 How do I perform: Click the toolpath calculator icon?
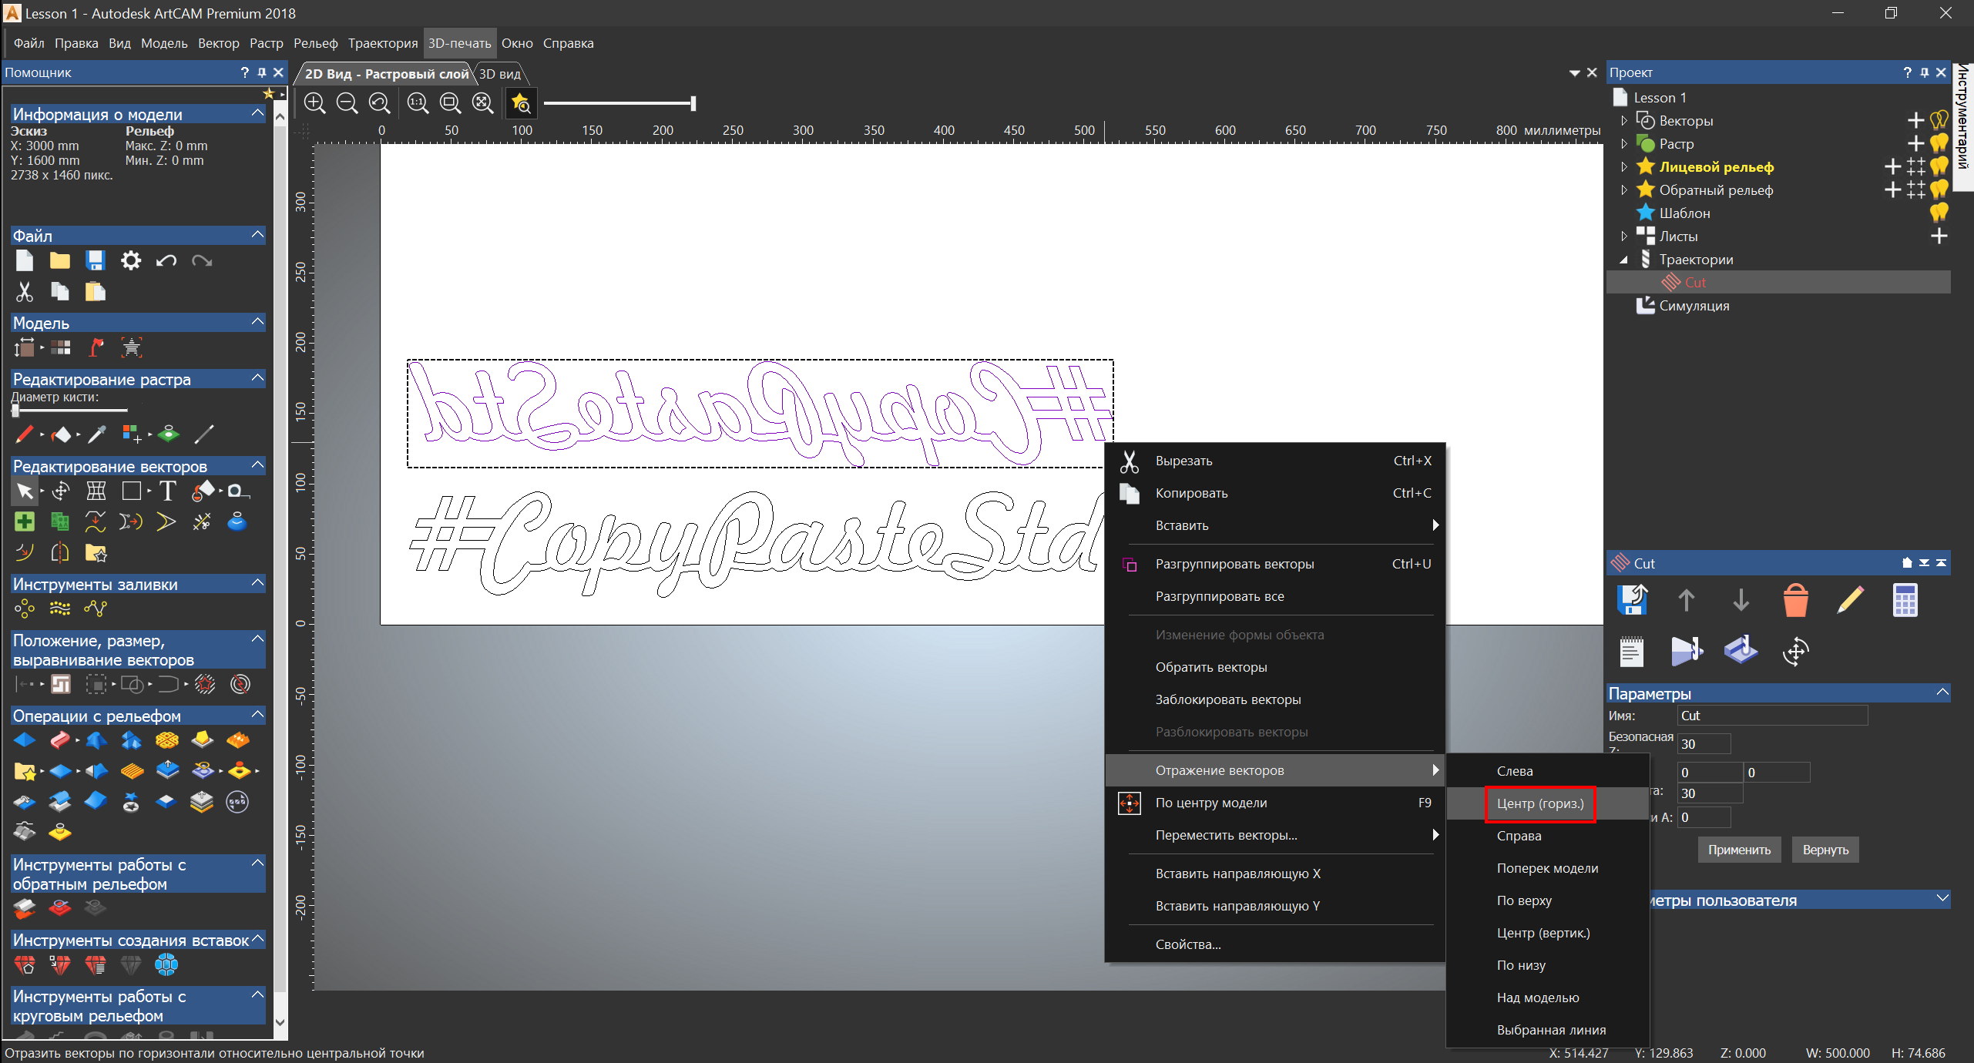1905,600
